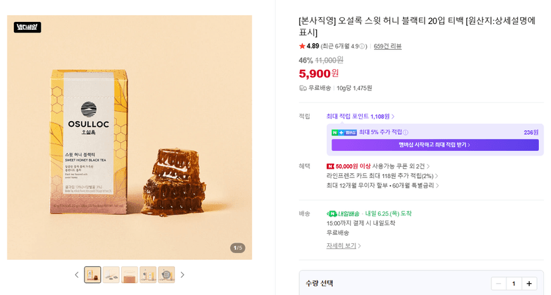
Task: Click the next thumbnail arrow
Action: 182,274
